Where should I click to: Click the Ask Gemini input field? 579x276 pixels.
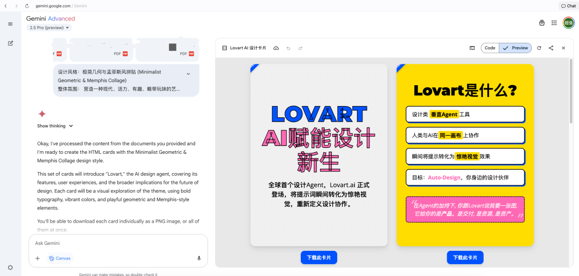click(x=118, y=243)
